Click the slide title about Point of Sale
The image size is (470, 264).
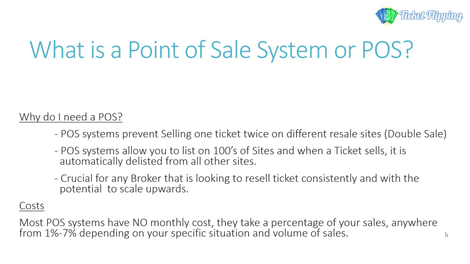[221, 49]
